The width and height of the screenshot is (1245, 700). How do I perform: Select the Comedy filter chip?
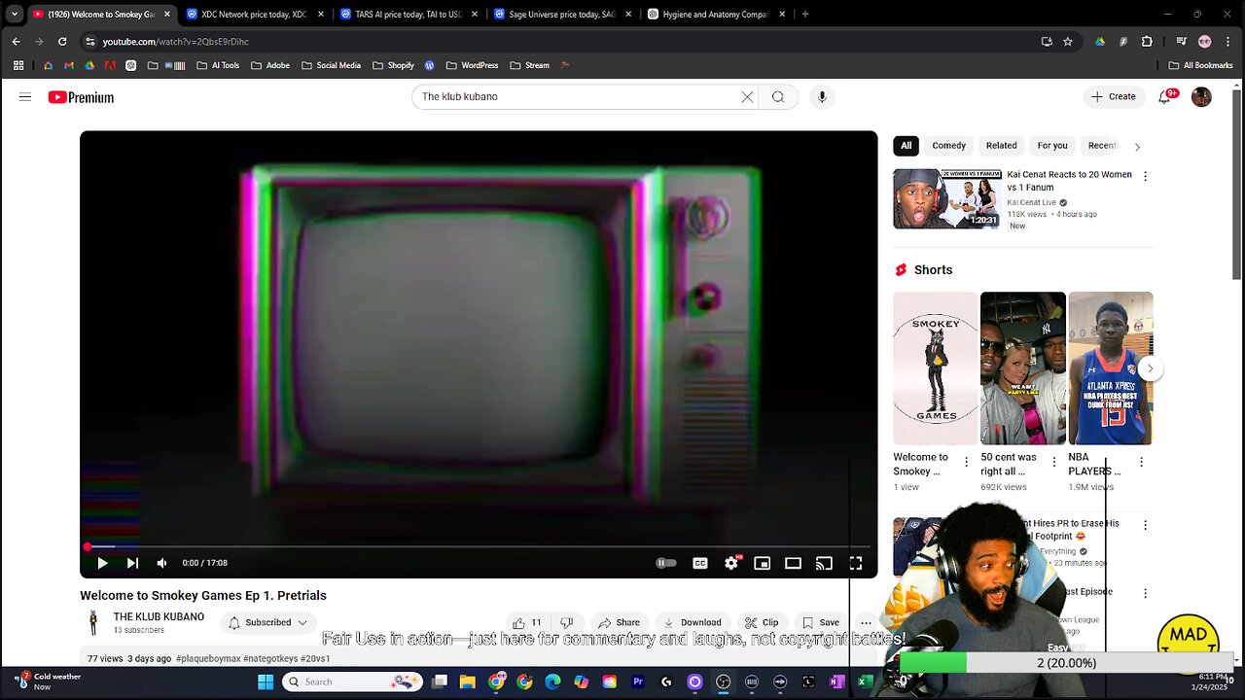coord(949,146)
